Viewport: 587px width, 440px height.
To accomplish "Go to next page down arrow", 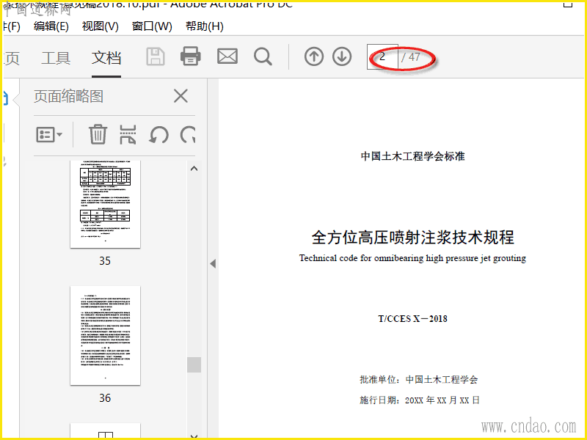I will tap(342, 57).
